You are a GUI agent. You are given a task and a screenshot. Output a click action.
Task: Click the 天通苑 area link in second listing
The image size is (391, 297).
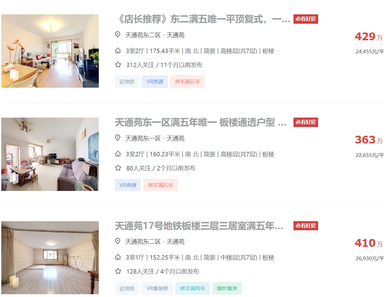(x=175, y=138)
